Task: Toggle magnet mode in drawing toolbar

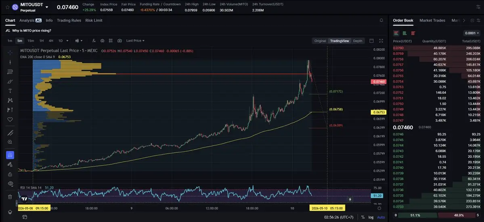Action: [x=10, y=155]
